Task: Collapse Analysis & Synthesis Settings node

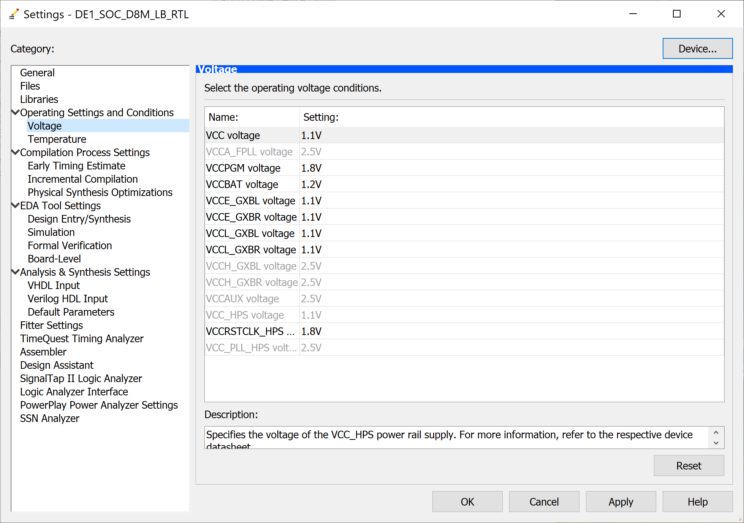Action: point(16,272)
